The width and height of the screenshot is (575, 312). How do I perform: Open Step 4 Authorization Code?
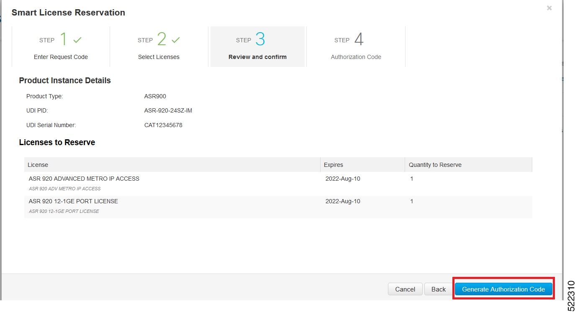tap(356, 46)
